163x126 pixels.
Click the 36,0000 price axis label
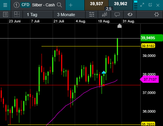pyautogui.click(x=149, y=111)
